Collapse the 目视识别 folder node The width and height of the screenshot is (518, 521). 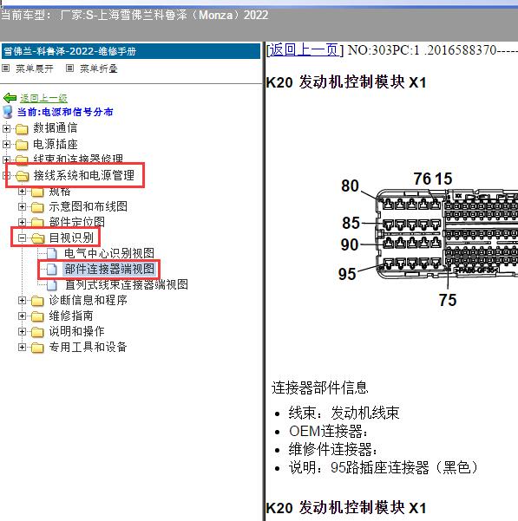click(22, 238)
